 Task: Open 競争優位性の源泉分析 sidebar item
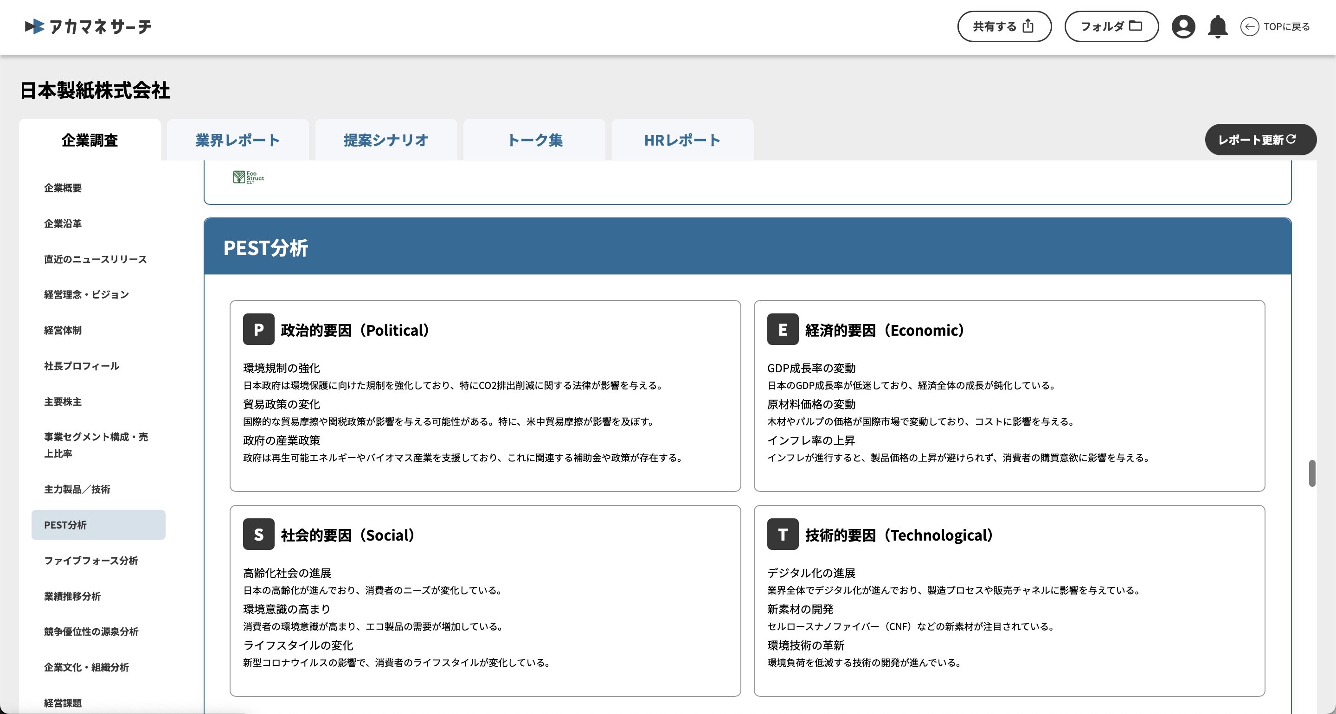pyautogui.click(x=91, y=631)
